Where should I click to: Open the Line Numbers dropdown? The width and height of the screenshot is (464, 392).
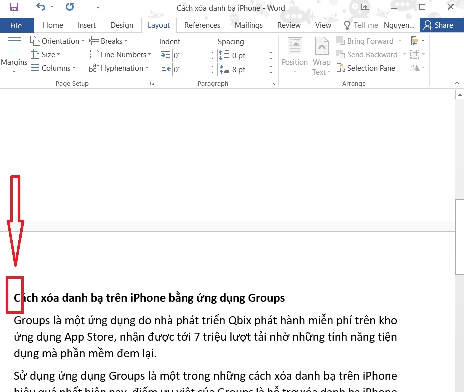pyautogui.click(x=120, y=55)
